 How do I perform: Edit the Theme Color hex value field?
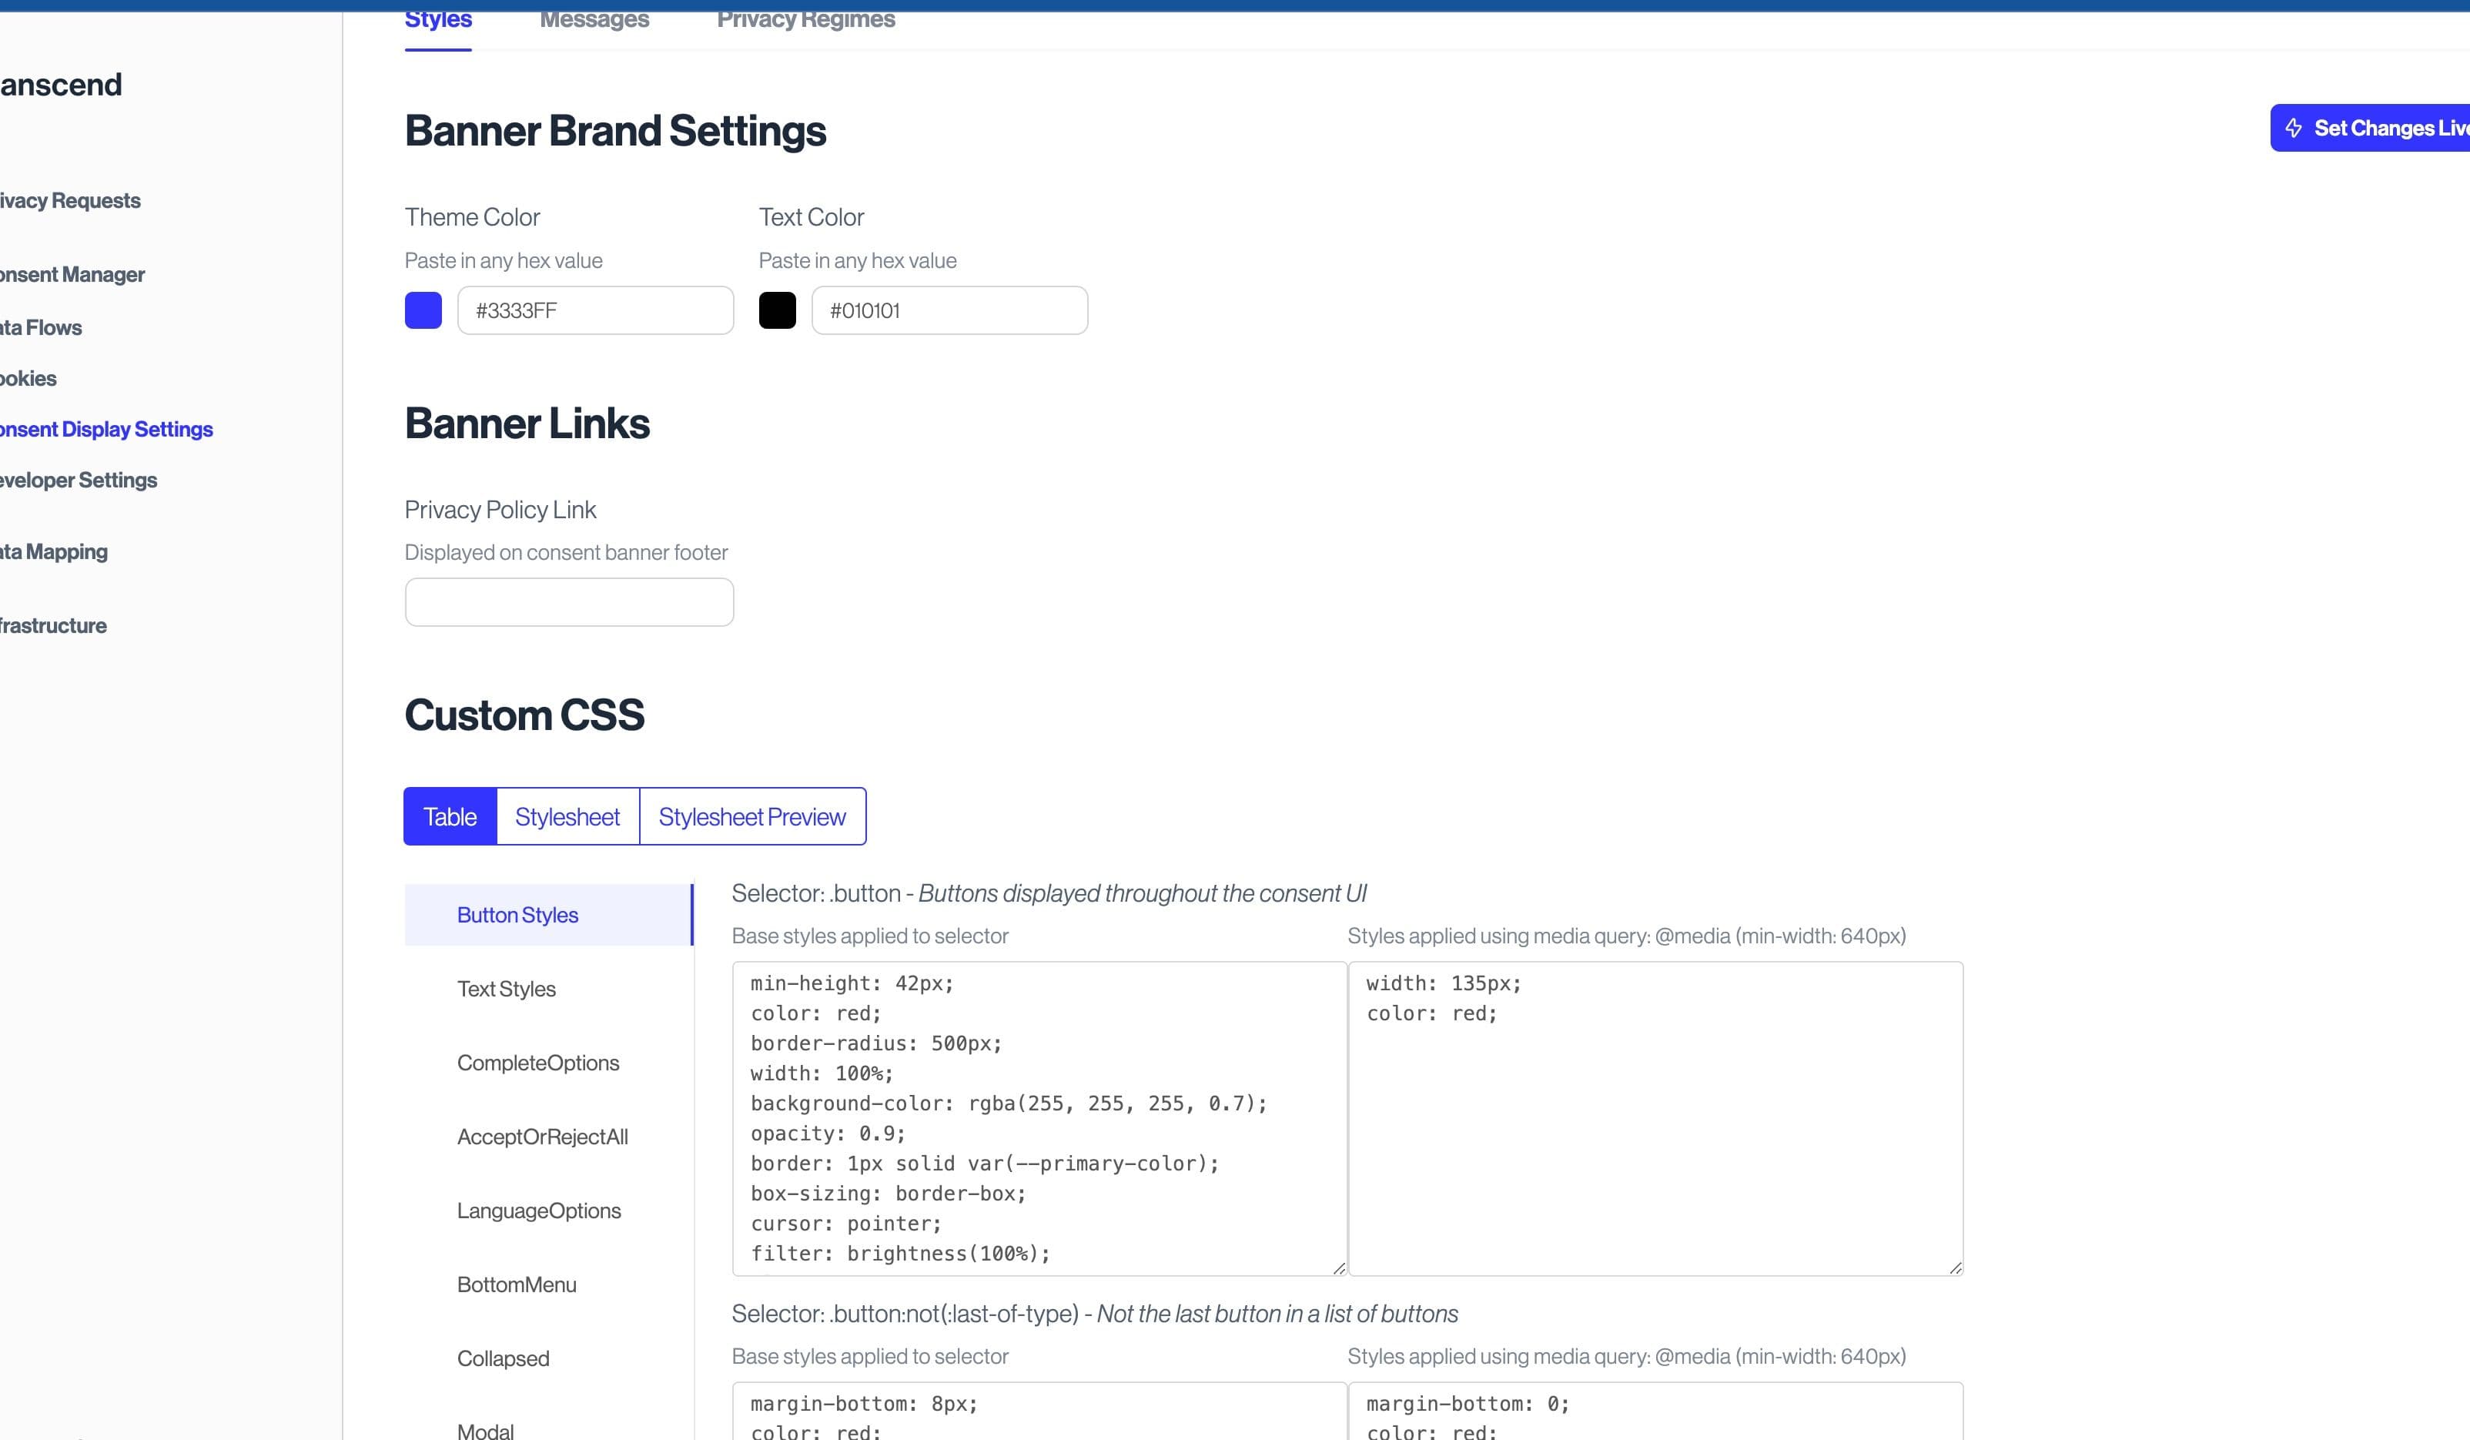595,311
